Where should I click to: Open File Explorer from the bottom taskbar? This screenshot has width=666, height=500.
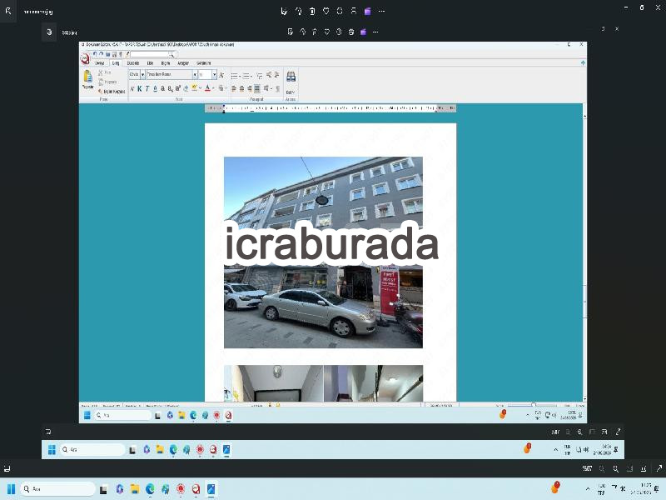click(135, 489)
